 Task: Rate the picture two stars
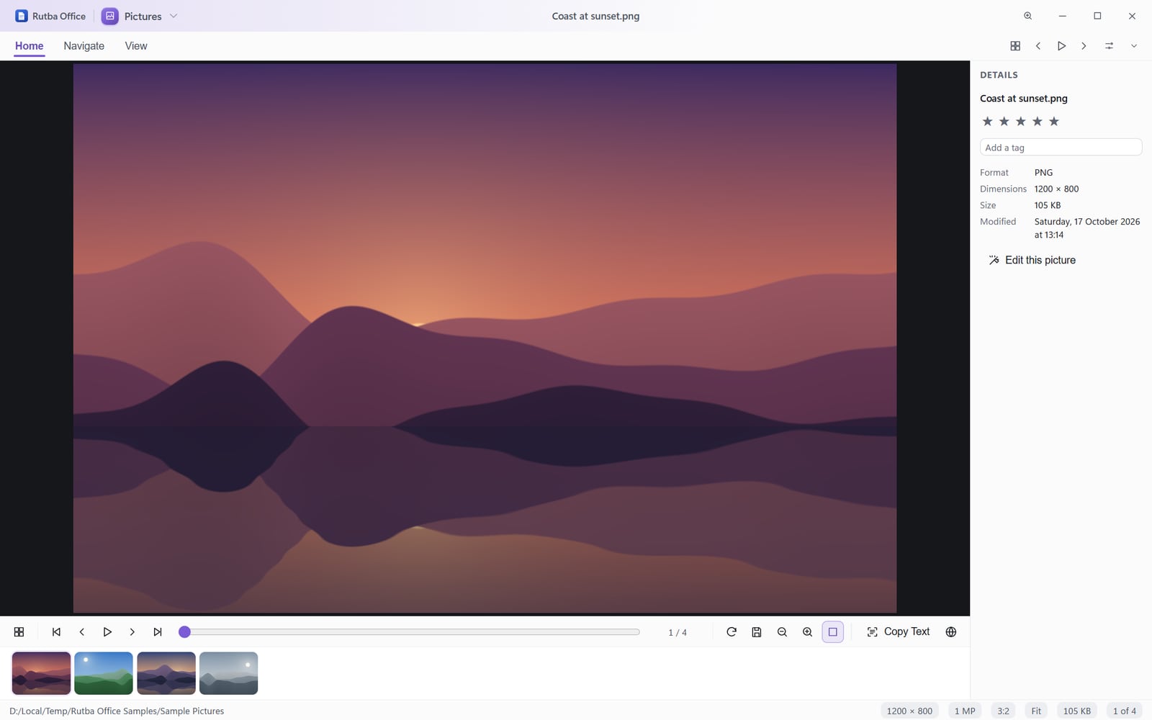tap(1004, 122)
